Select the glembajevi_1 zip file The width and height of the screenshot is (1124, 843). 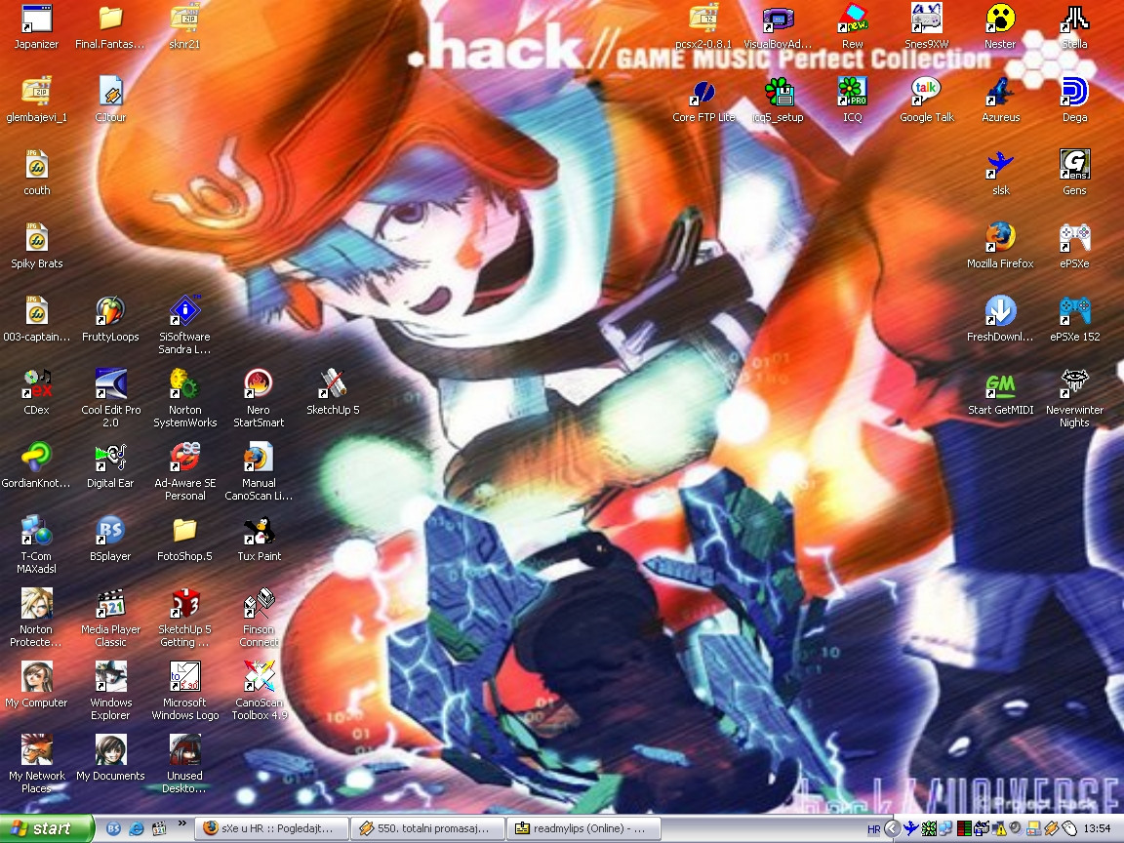36,100
